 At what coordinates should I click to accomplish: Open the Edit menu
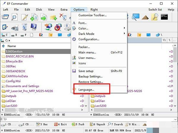(x=27, y=10)
